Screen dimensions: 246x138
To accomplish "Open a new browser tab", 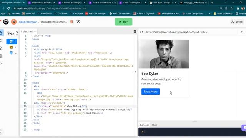I will [212, 3].
